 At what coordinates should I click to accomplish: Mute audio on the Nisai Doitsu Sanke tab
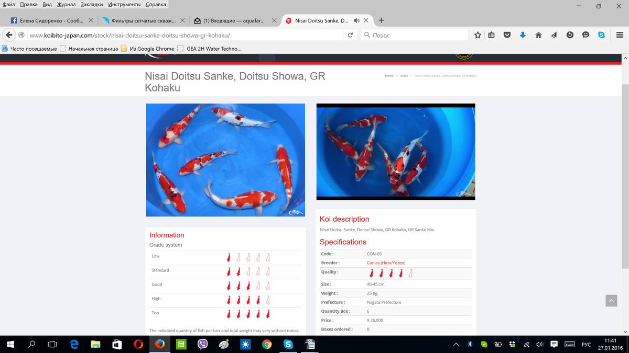tap(356, 21)
